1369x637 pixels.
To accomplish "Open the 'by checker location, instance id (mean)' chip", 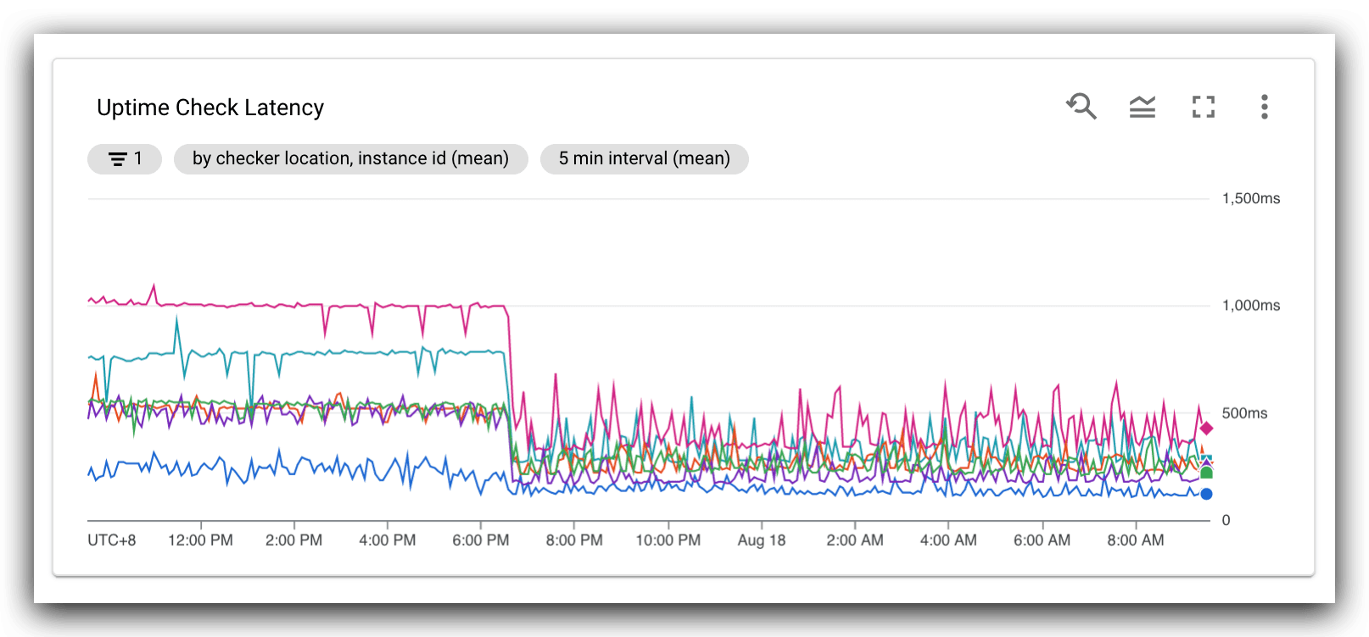I will [350, 159].
